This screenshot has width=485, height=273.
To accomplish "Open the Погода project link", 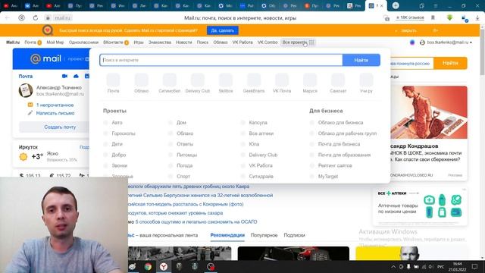I will point(185,165).
